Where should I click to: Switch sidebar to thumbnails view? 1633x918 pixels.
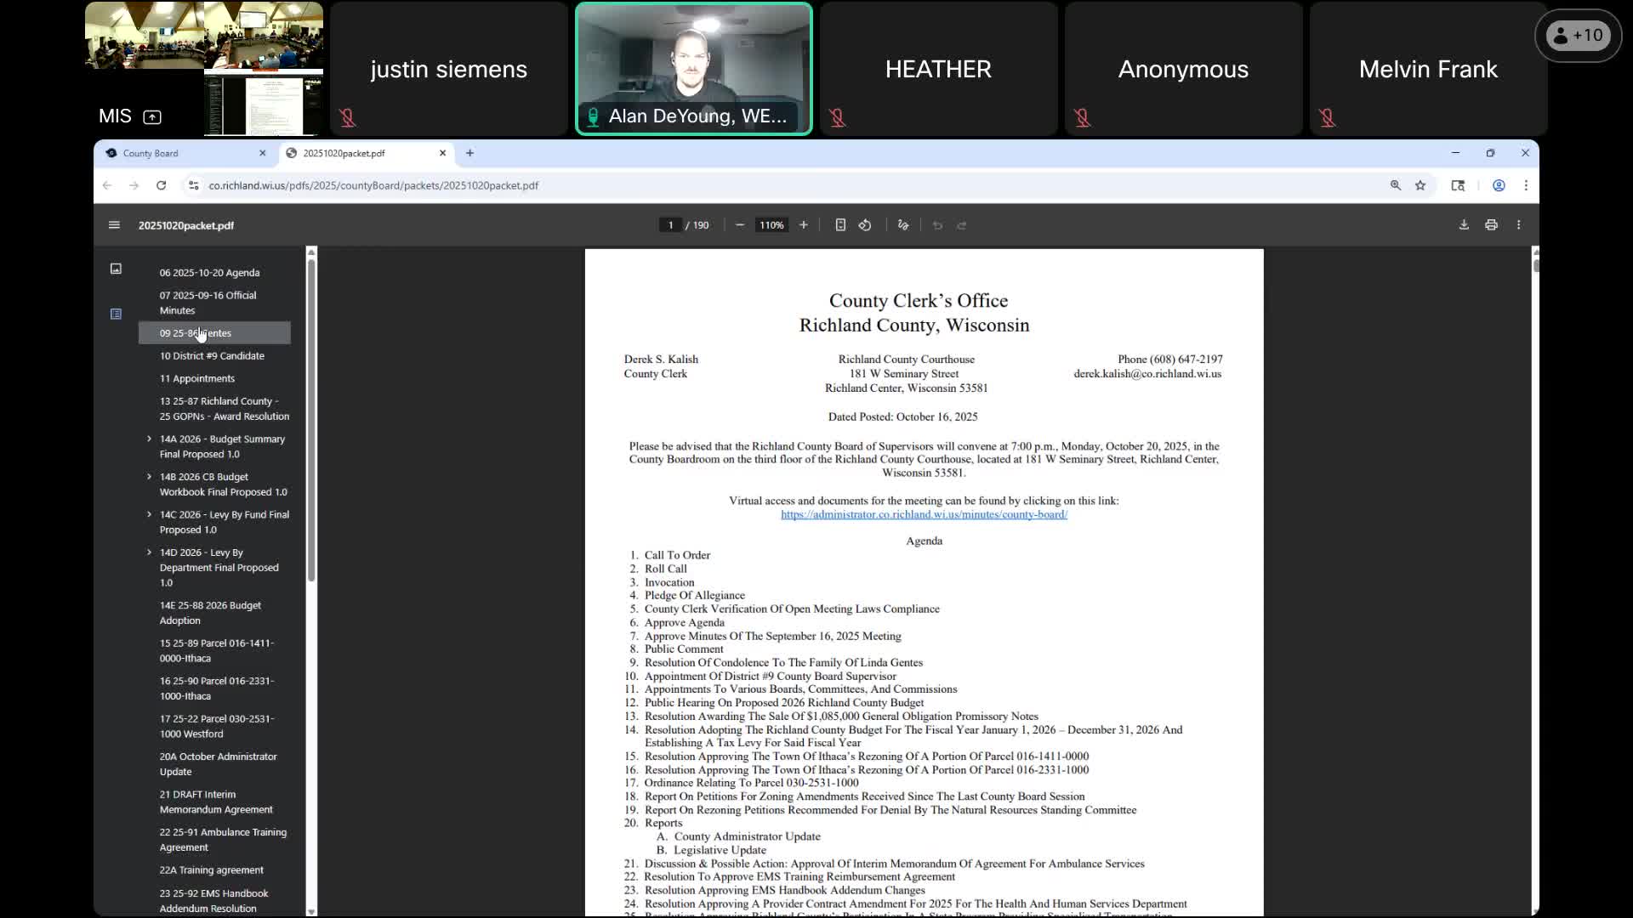(x=116, y=269)
